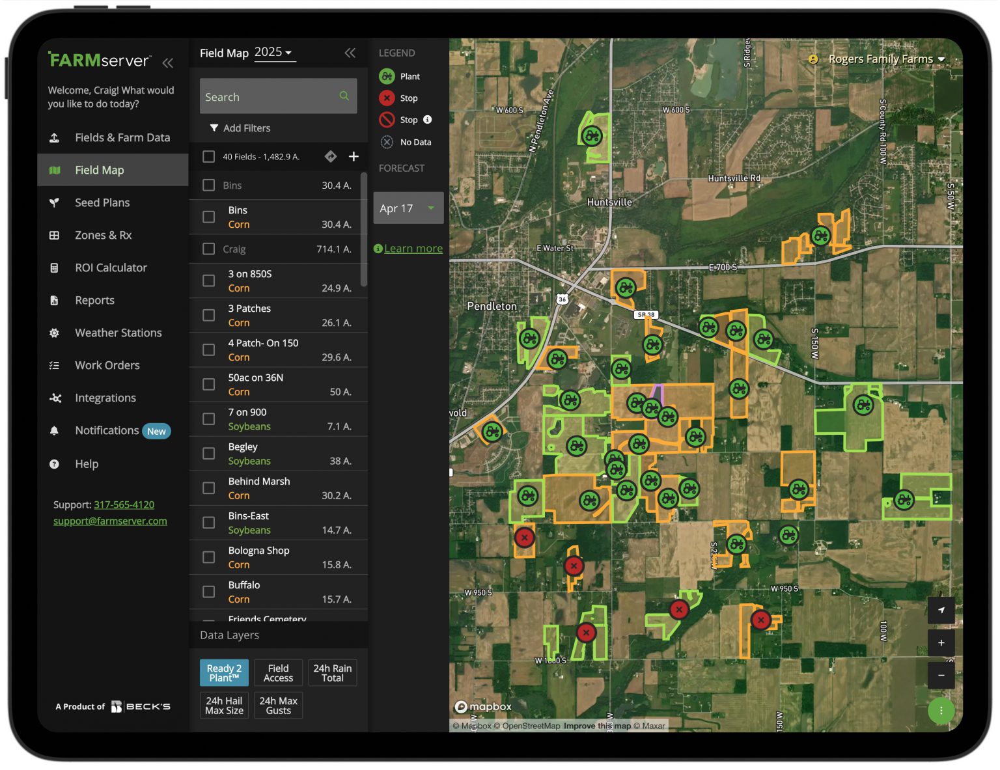The height and width of the screenshot is (770, 1000).
Task: Click the diamond directions icon near field count
Action: pyautogui.click(x=331, y=156)
